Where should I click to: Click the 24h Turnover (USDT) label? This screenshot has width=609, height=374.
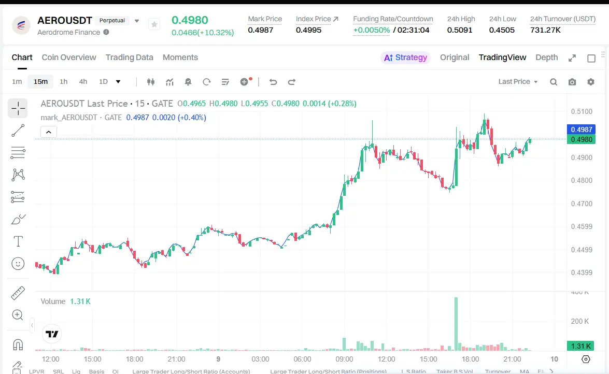[563, 19]
